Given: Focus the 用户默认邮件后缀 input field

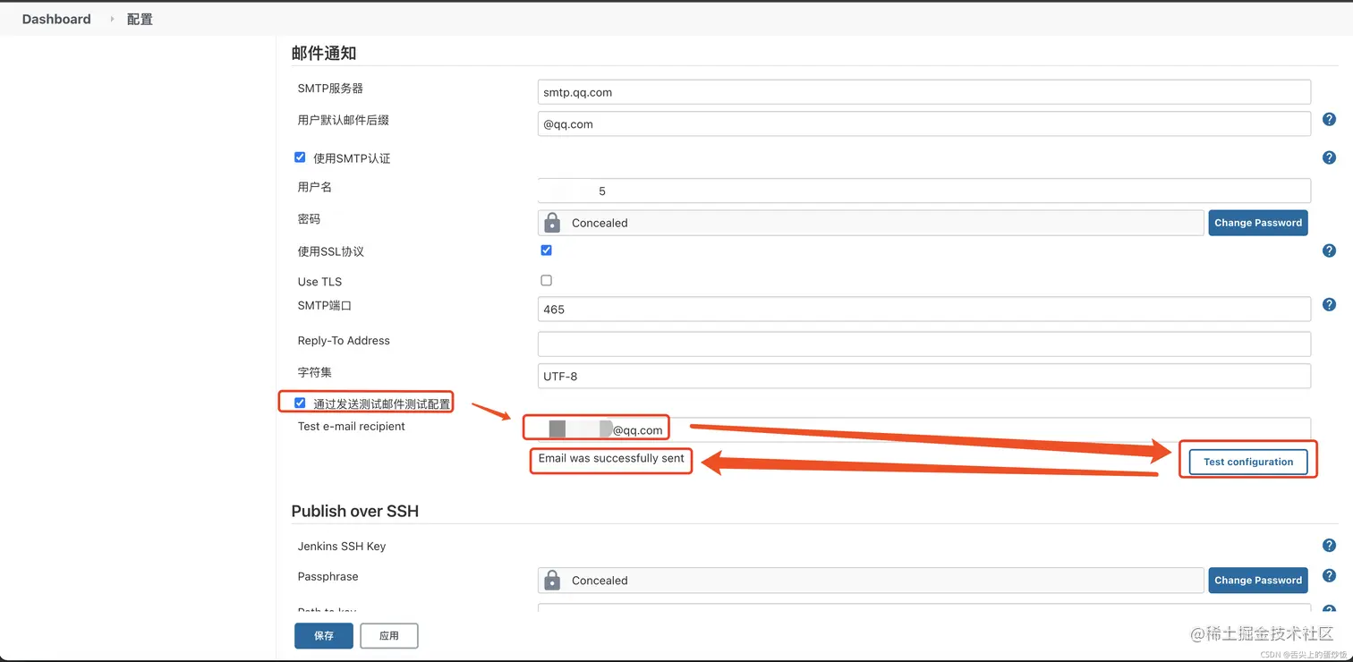Looking at the screenshot, I should pyautogui.click(x=923, y=123).
